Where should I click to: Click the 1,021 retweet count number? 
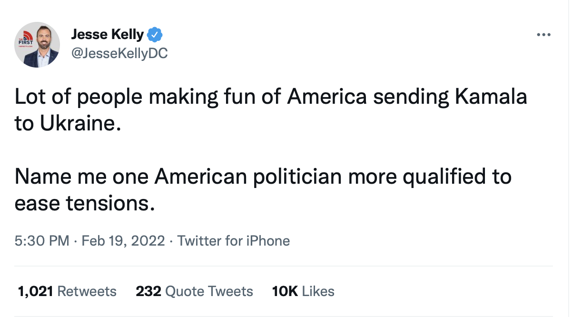click(x=35, y=291)
